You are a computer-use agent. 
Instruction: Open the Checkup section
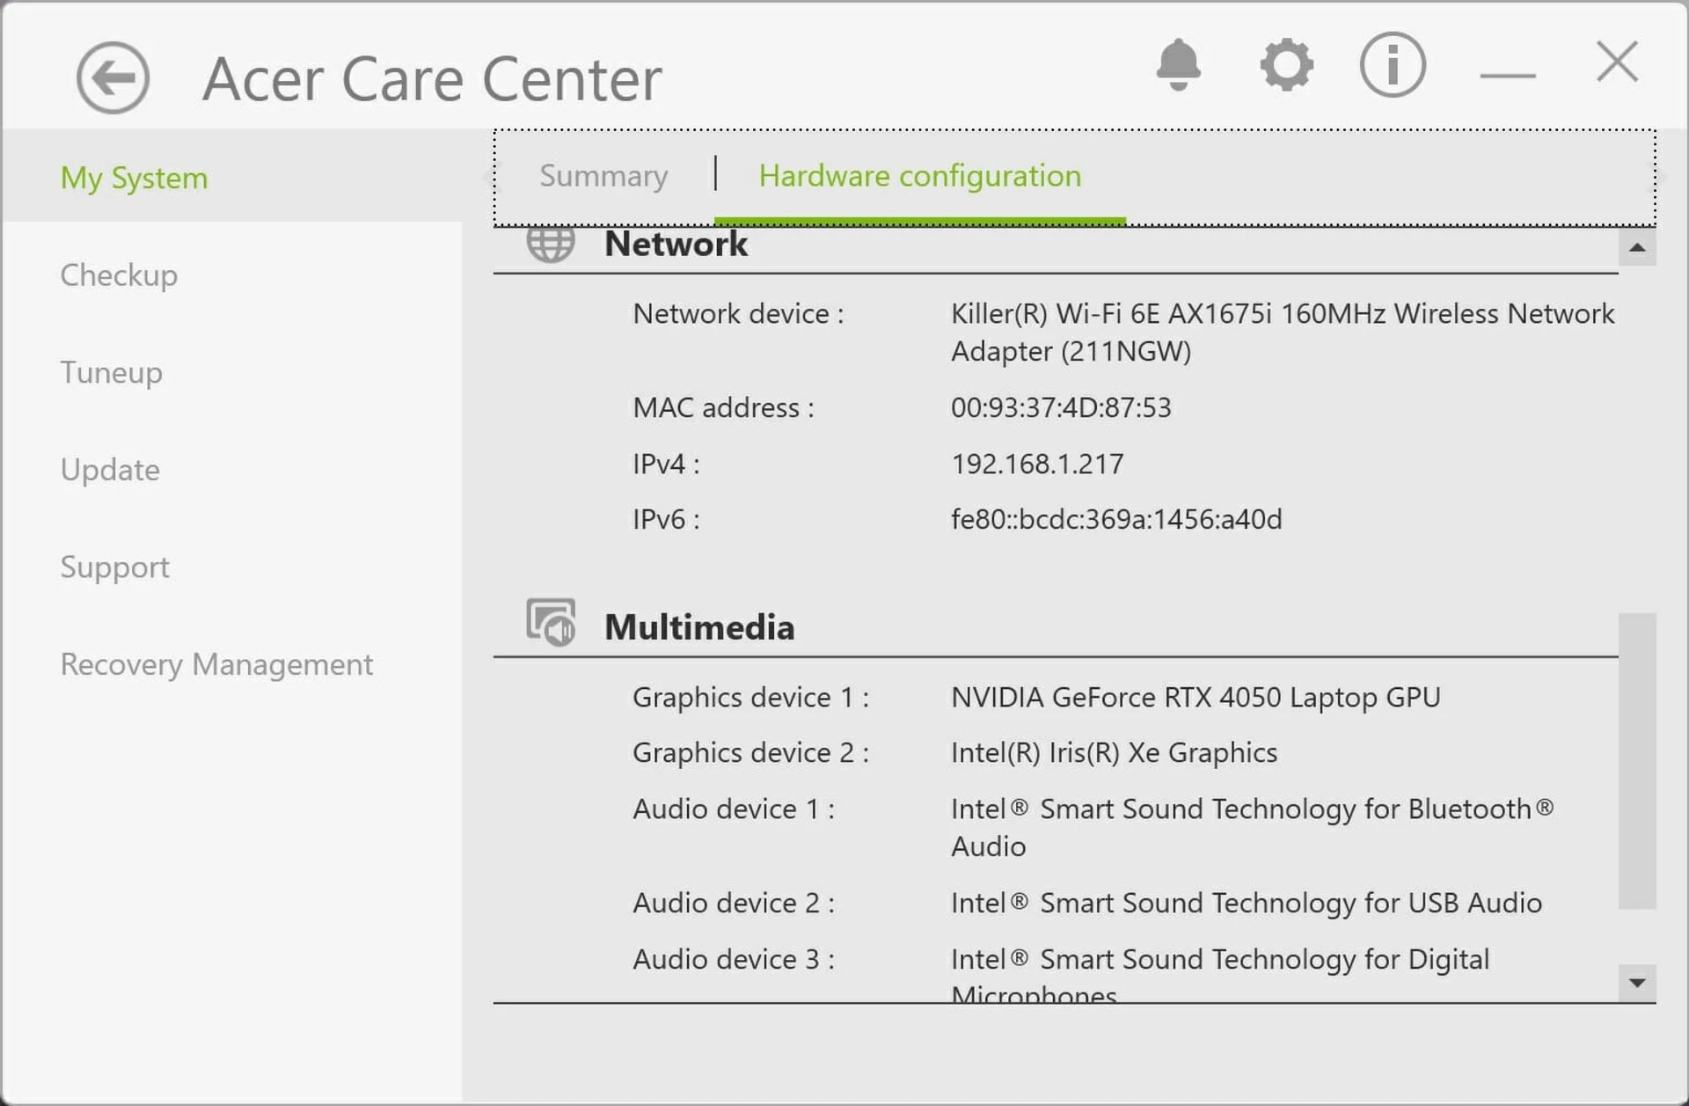(x=119, y=275)
